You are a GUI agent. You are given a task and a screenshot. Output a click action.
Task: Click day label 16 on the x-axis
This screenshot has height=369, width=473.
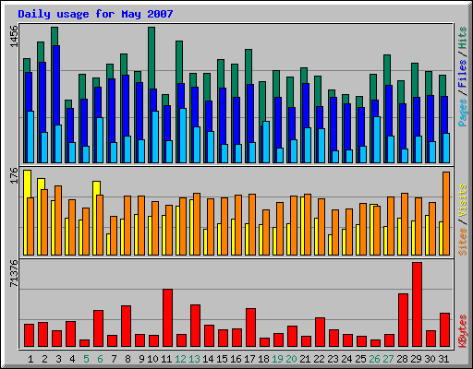[236, 359]
